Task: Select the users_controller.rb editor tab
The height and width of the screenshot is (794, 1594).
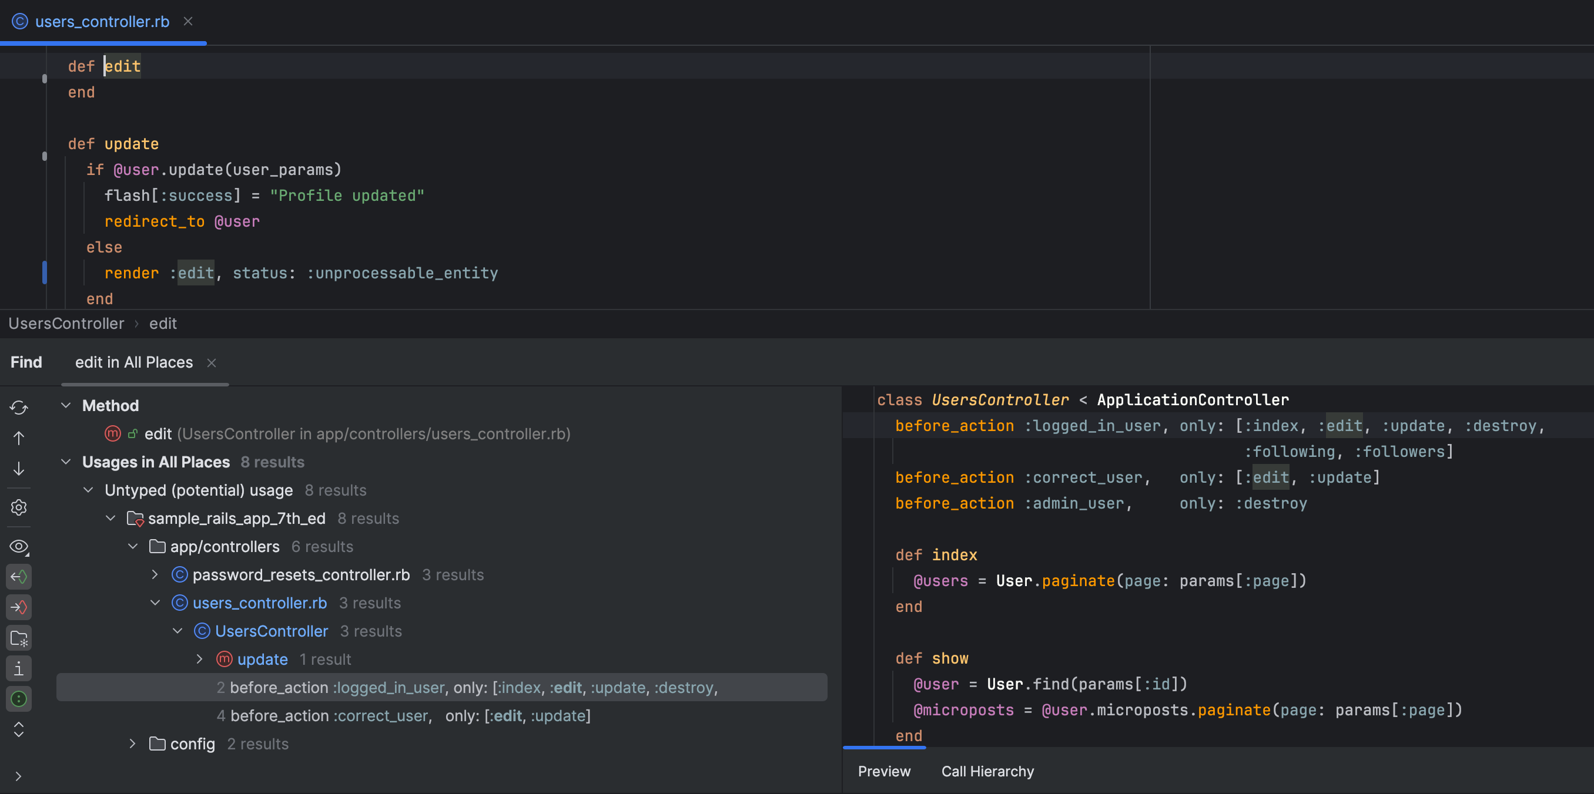Action: pyautogui.click(x=102, y=21)
